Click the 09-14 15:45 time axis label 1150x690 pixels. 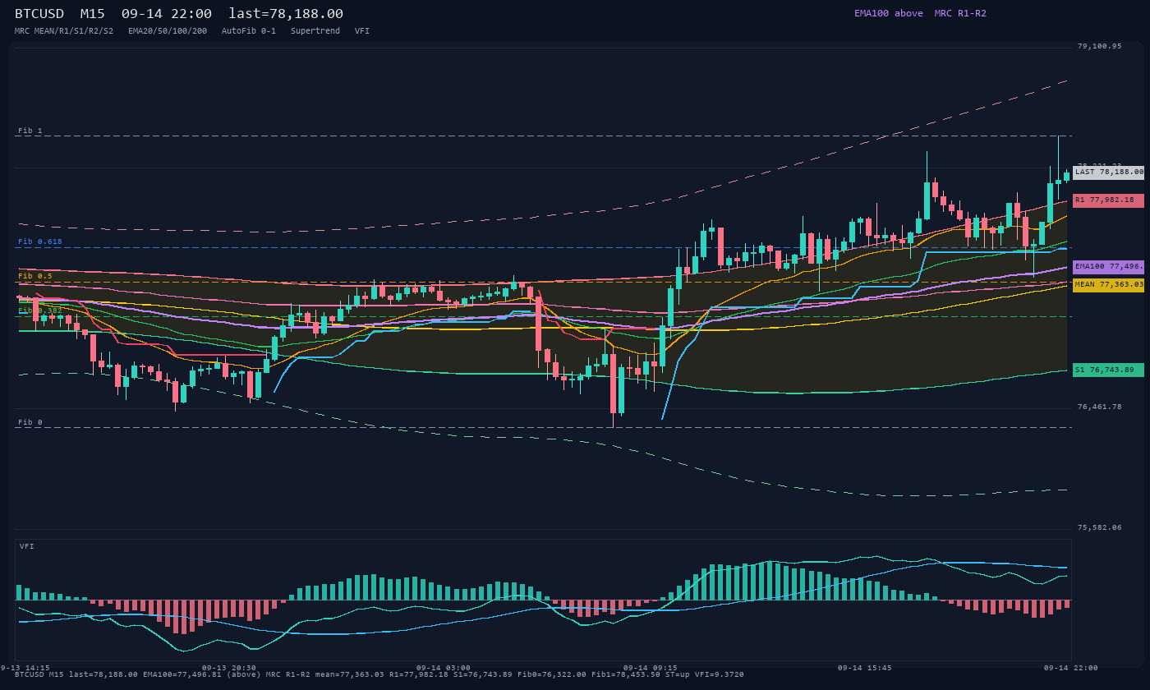click(x=865, y=669)
